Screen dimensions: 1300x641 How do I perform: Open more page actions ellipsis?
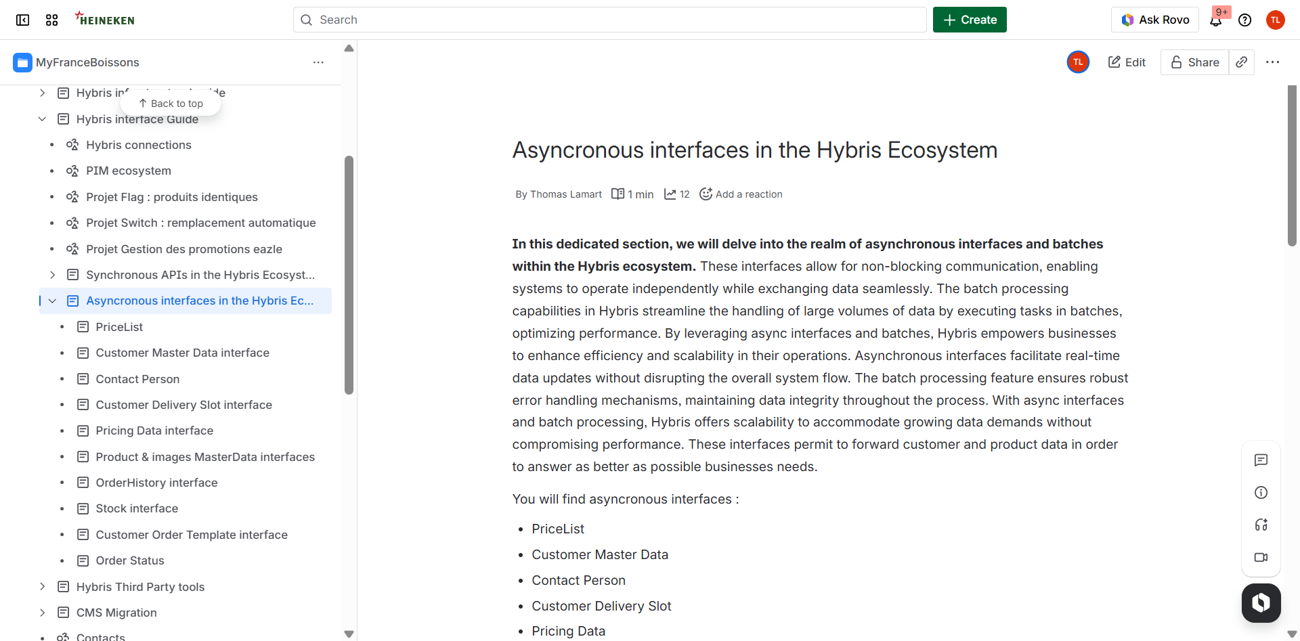click(1273, 62)
